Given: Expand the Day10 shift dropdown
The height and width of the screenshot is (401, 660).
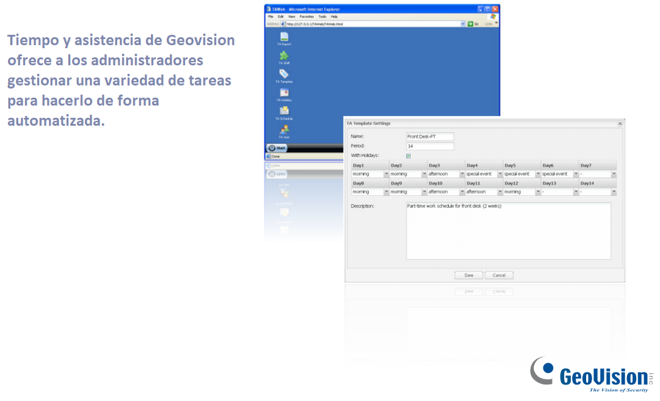Looking at the screenshot, I should pos(462,192).
